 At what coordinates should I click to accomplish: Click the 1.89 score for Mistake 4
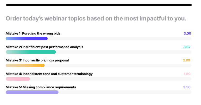point(187,74)
